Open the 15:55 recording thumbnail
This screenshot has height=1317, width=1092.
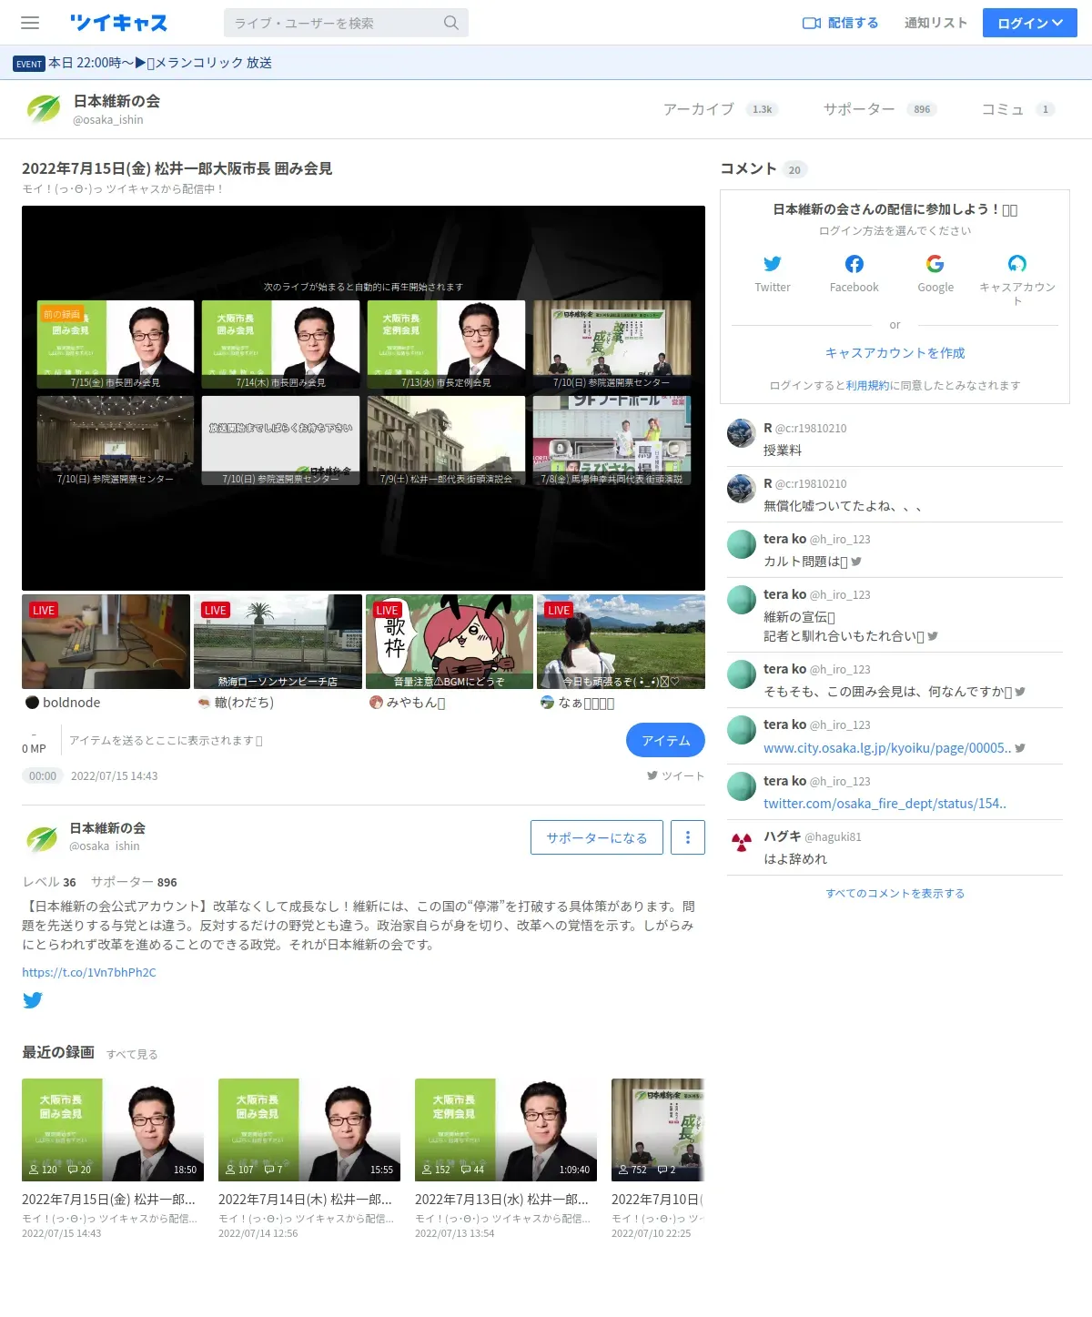309,1130
